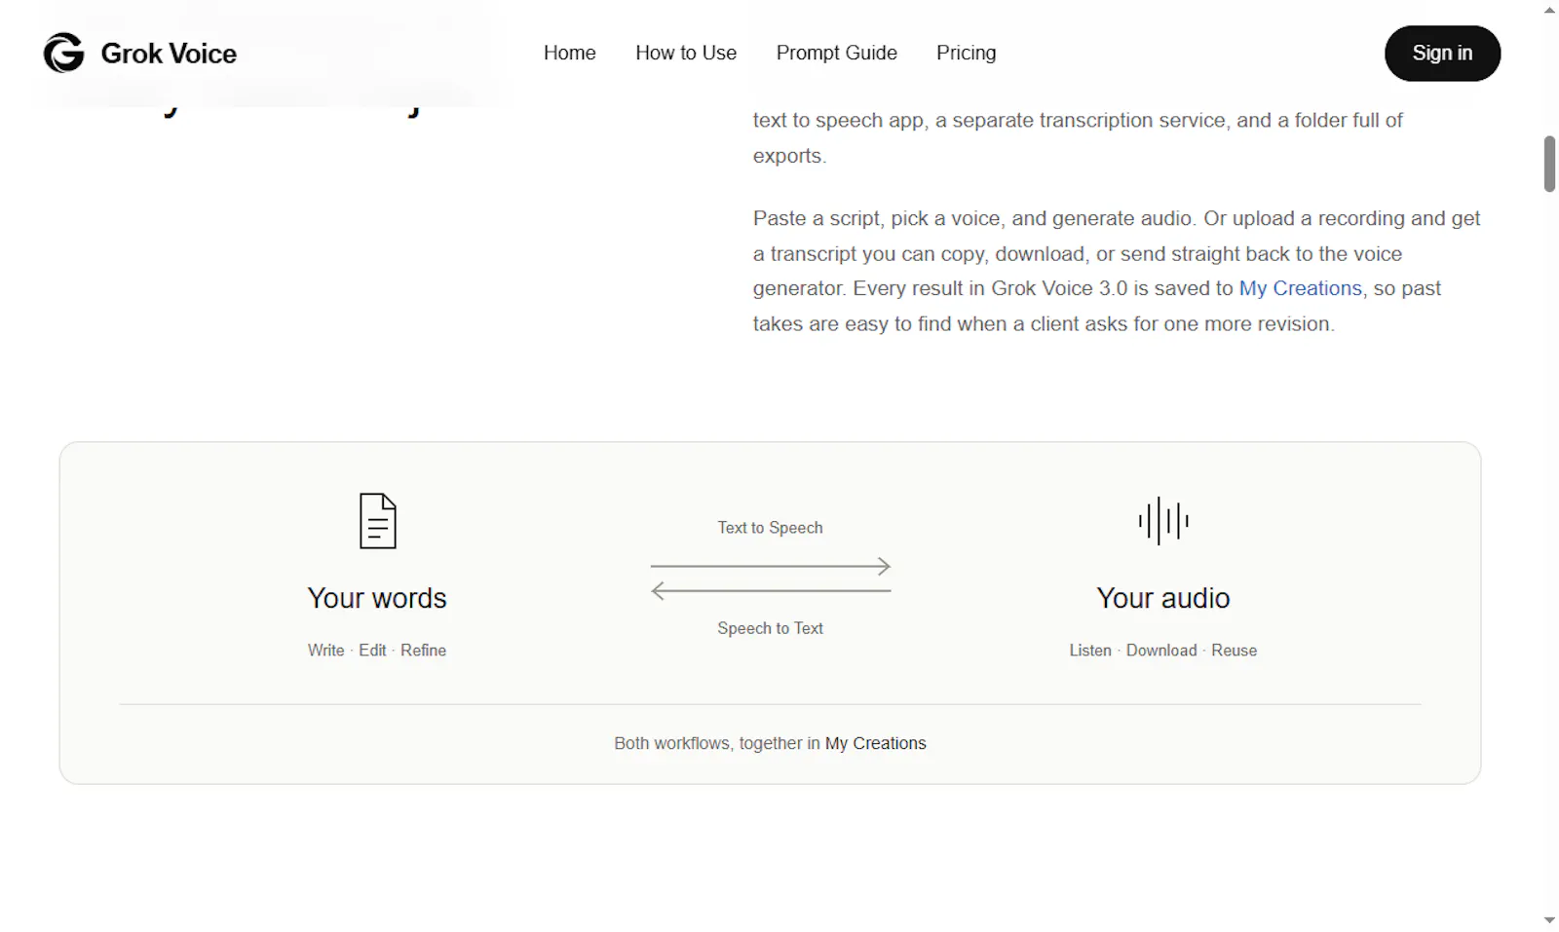The height and width of the screenshot is (932, 1559).
Task: Click the page's vertical scrollbar thumb
Action: coord(1549,165)
